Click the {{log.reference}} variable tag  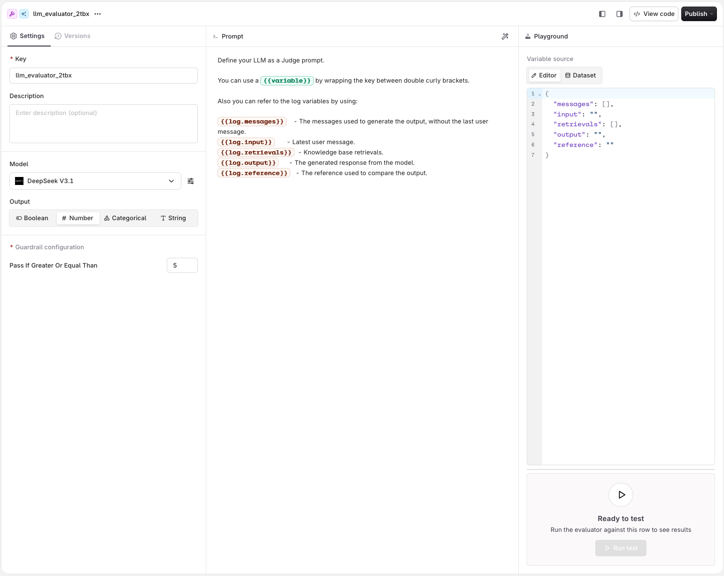pos(254,173)
